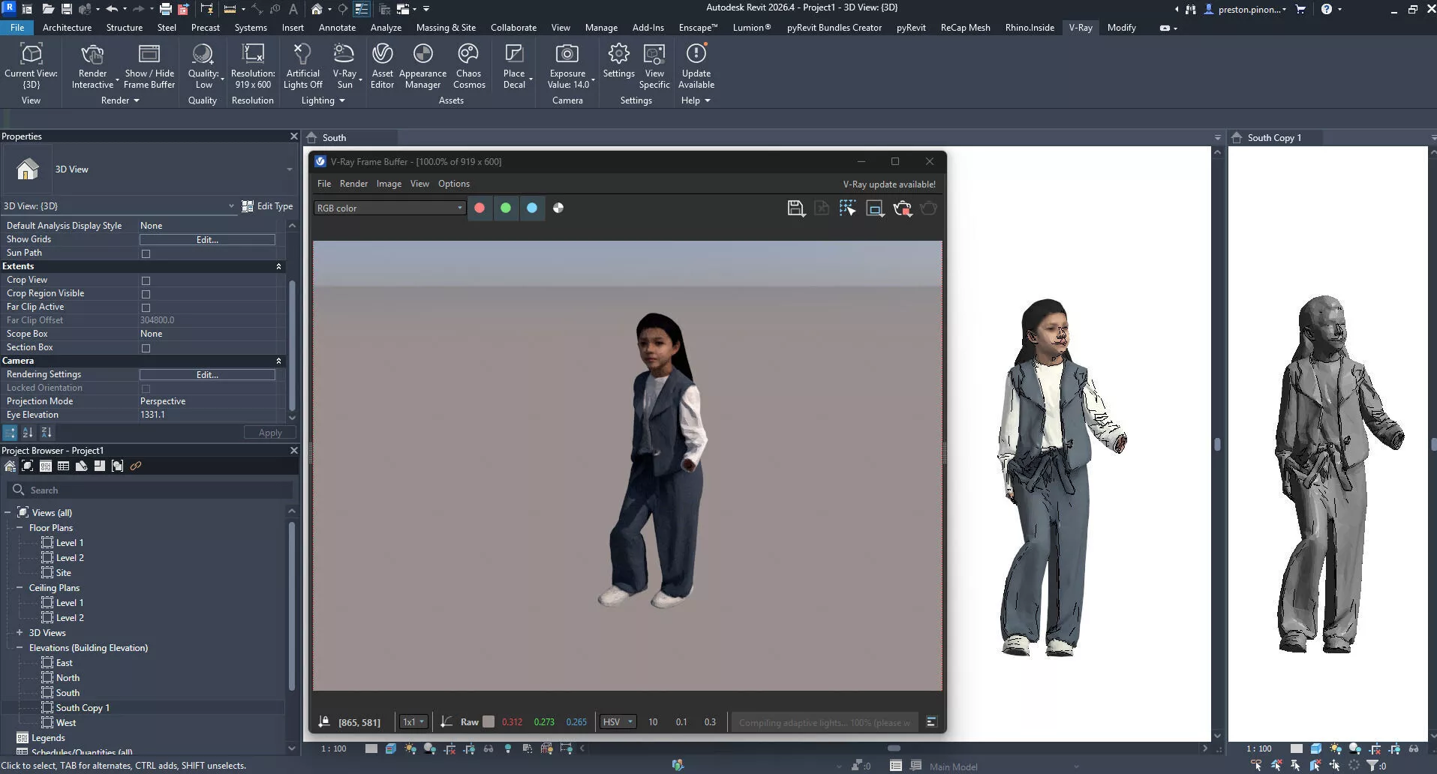Screen dimensions: 1437x774
Task: Open the File menu button
Action: [17, 28]
